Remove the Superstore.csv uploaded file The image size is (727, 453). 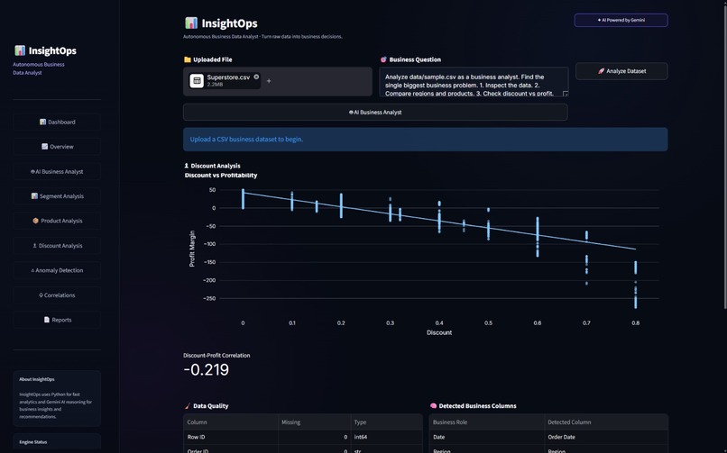click(x=256, y=77)
